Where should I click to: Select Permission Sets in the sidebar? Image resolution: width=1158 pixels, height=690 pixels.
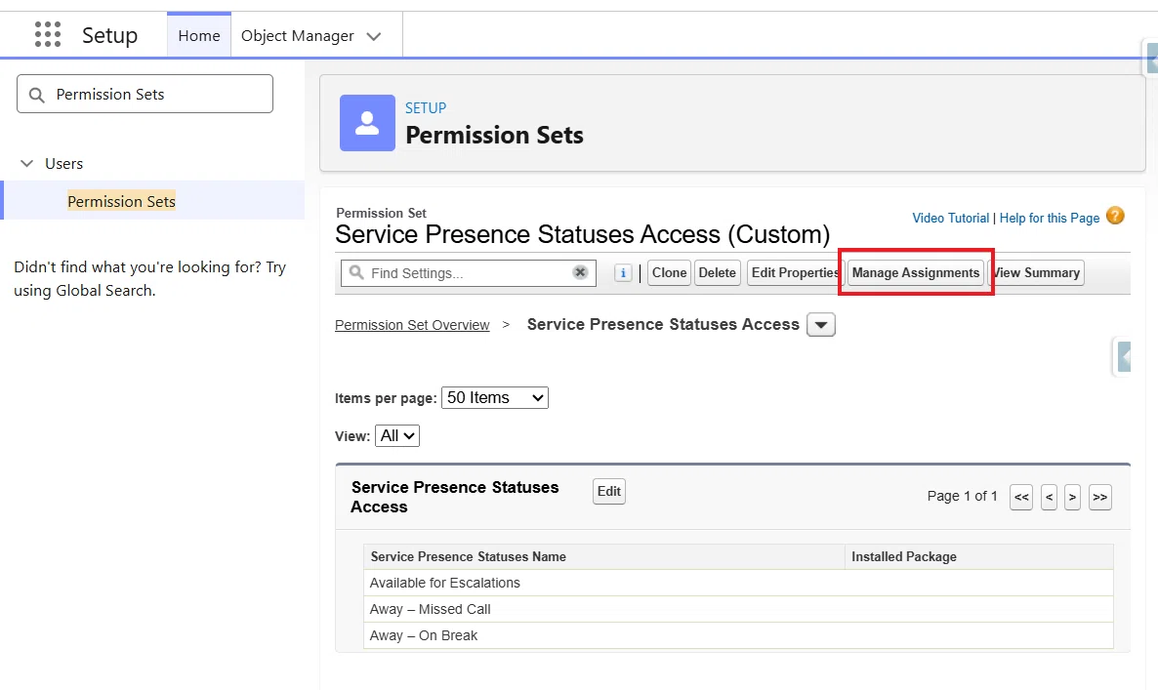click(121, 201)
